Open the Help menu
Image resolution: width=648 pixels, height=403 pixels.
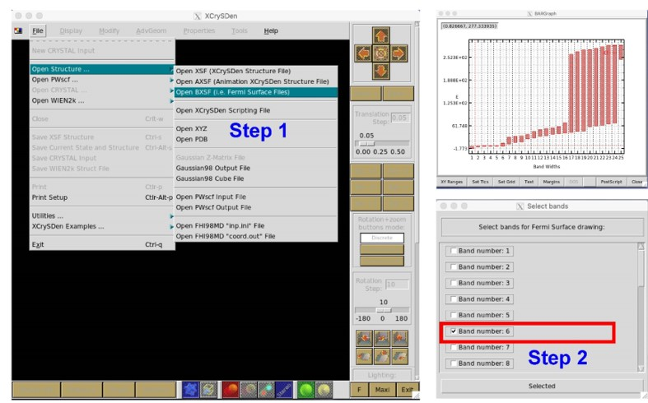coord(271,30)
